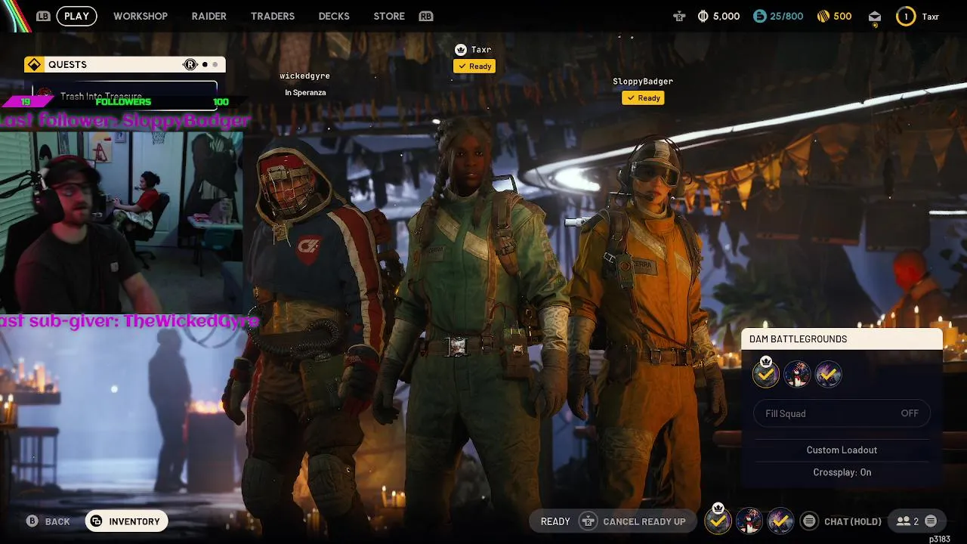Click the leader avatar in the Dam Battlegrounds panel
Viewport: 967px width, 544px height.
pyautogui.click(x=766, y=374)
